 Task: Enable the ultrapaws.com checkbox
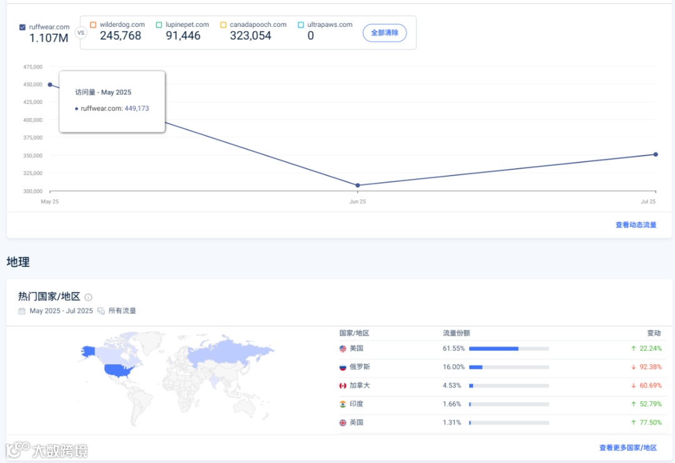point(301,24)
